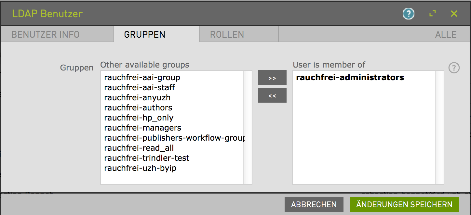471x215 pixels.
Task: Select the rauchfrei-managers group
Action: [x=142, y=128]
